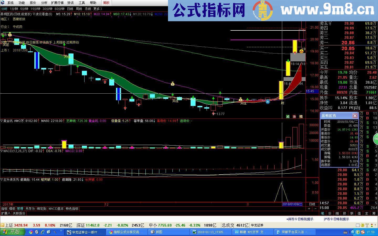Switch to the 周线 period tab
Viewport: 378px width, 236px height.
pos(79,9)
